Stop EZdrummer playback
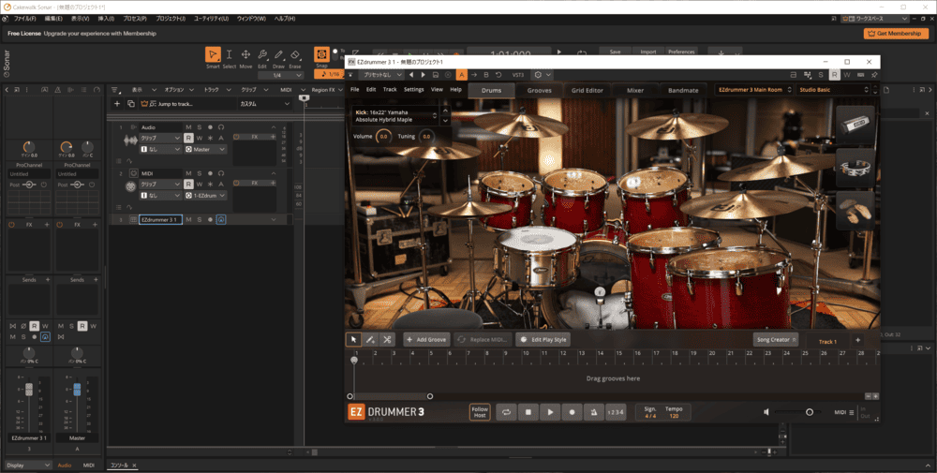The image size is (937, 473). [528, 412]
